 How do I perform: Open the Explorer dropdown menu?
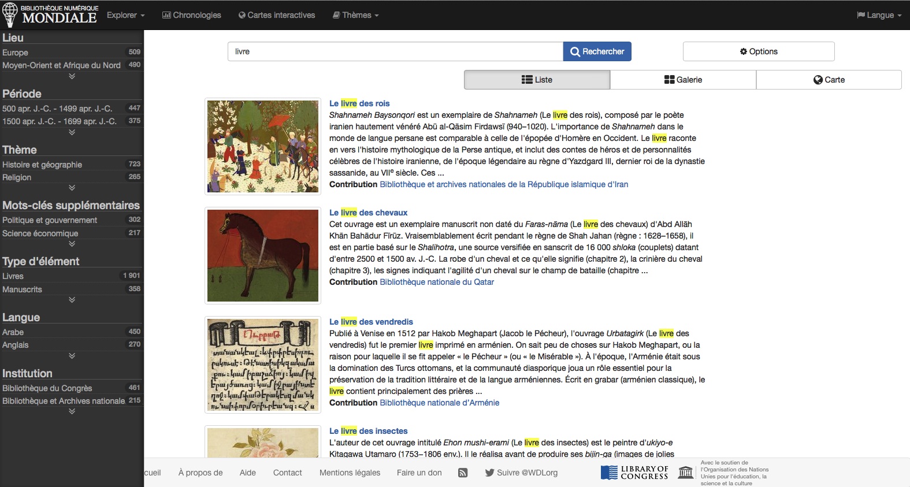point(125,15)
